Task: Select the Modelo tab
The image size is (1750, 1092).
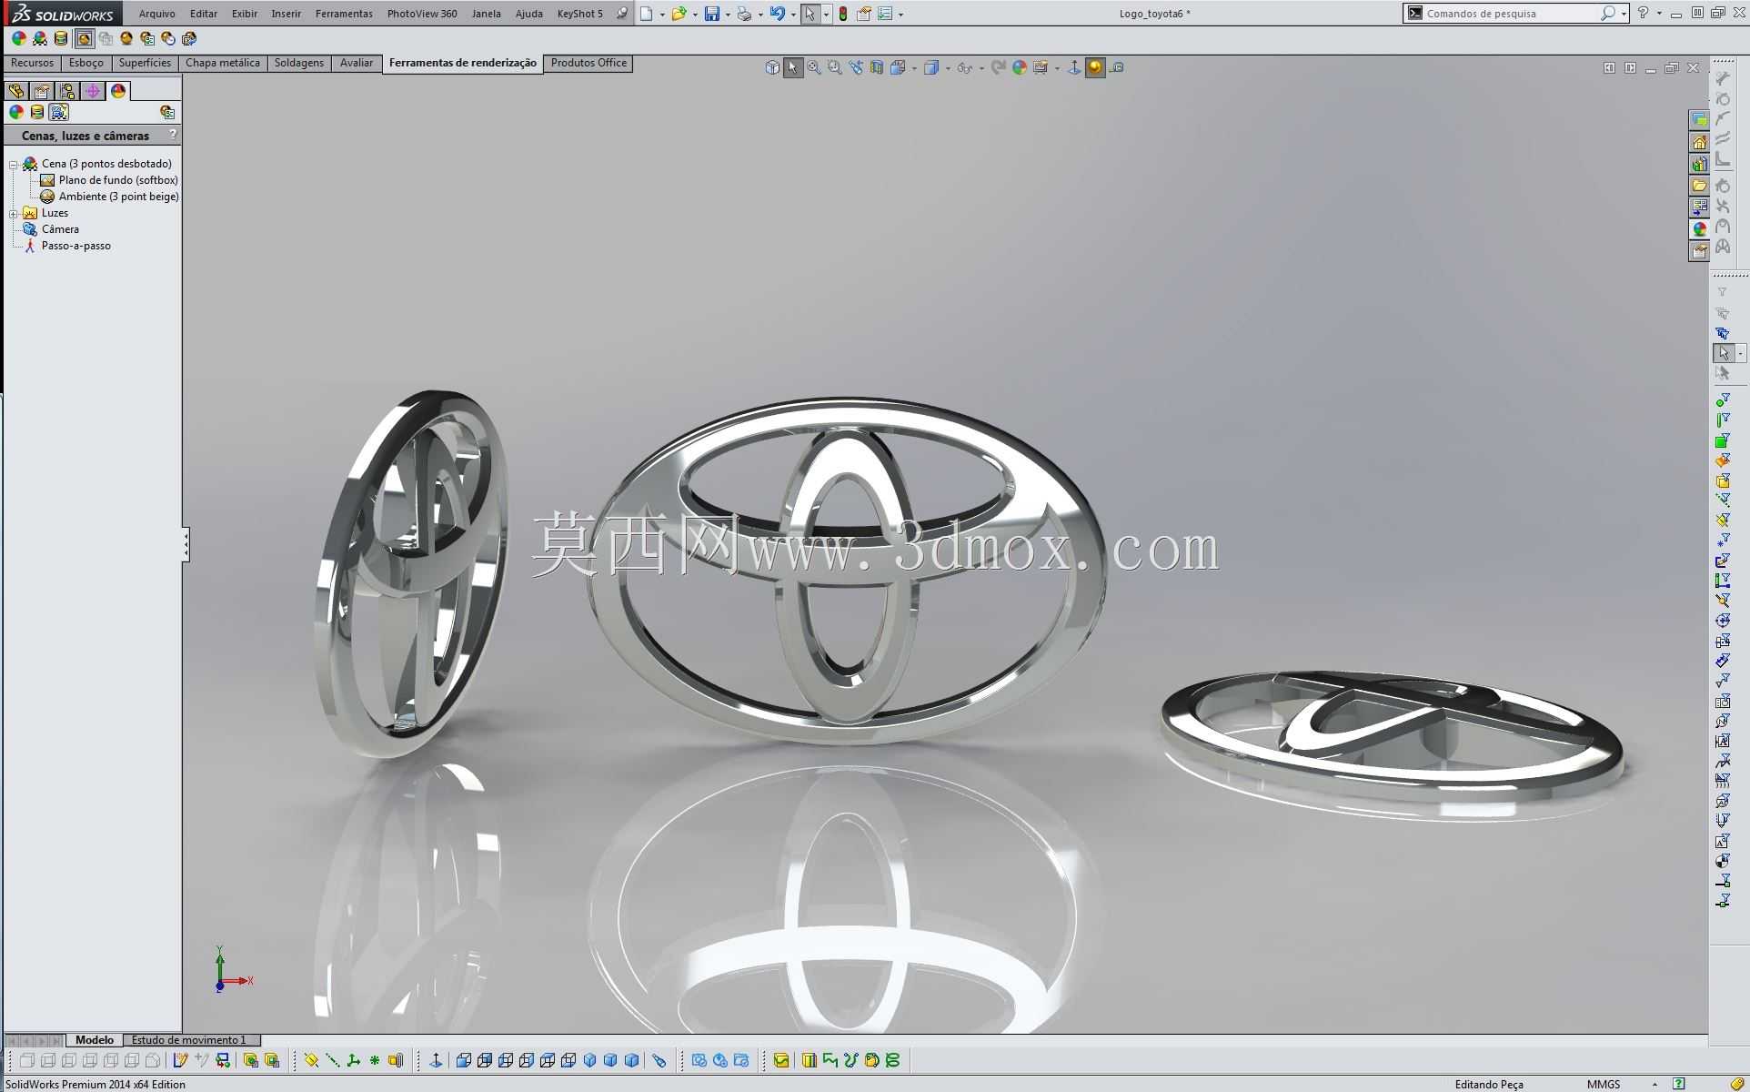Action: click(95, 1039)
